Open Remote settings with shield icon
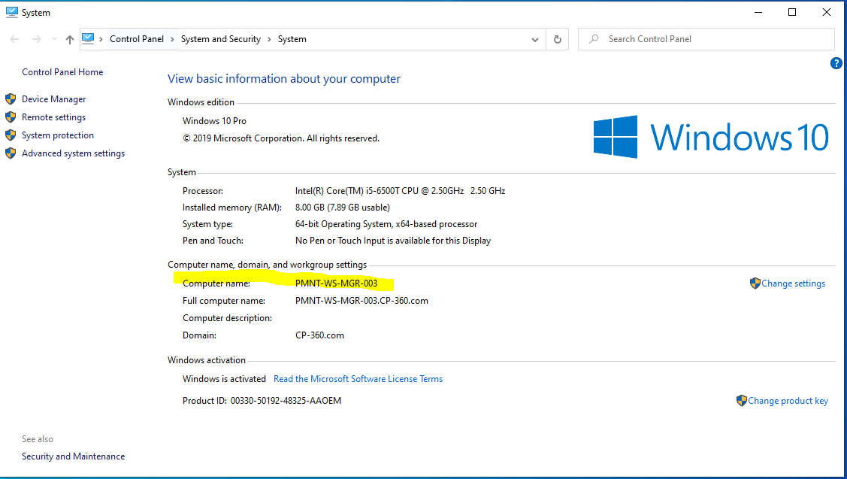Image resolution: width=847 pixels, height=479 pixels. tap(54, 117)
